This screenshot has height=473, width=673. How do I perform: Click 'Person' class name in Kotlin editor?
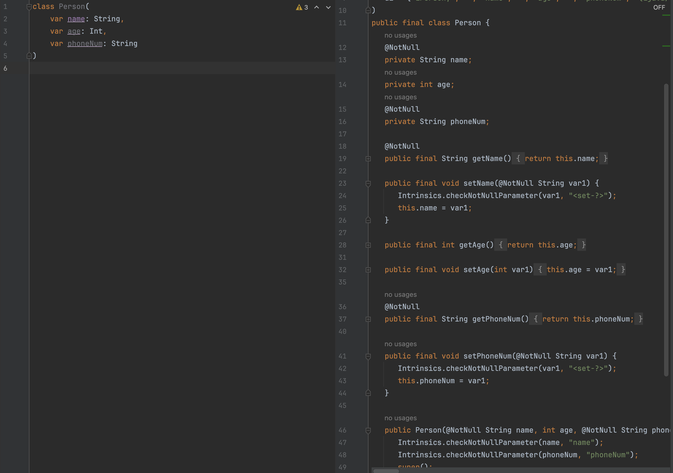(72, 6)
